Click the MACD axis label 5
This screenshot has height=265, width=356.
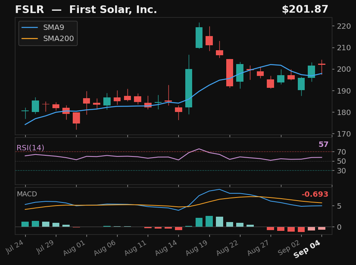coord(339,206)
